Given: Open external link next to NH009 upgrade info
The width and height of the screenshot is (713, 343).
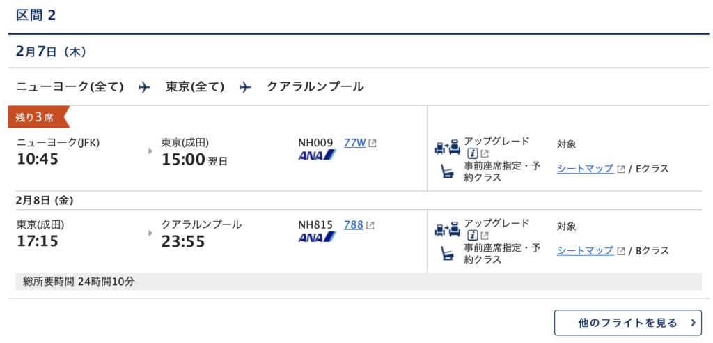Looking at the screenshot, I should click(485, 153).
